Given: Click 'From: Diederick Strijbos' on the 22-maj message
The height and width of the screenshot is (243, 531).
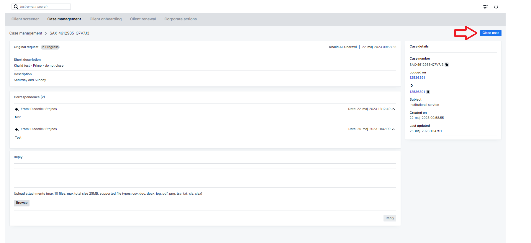Looking at the screenshot, I should point(39,109).
